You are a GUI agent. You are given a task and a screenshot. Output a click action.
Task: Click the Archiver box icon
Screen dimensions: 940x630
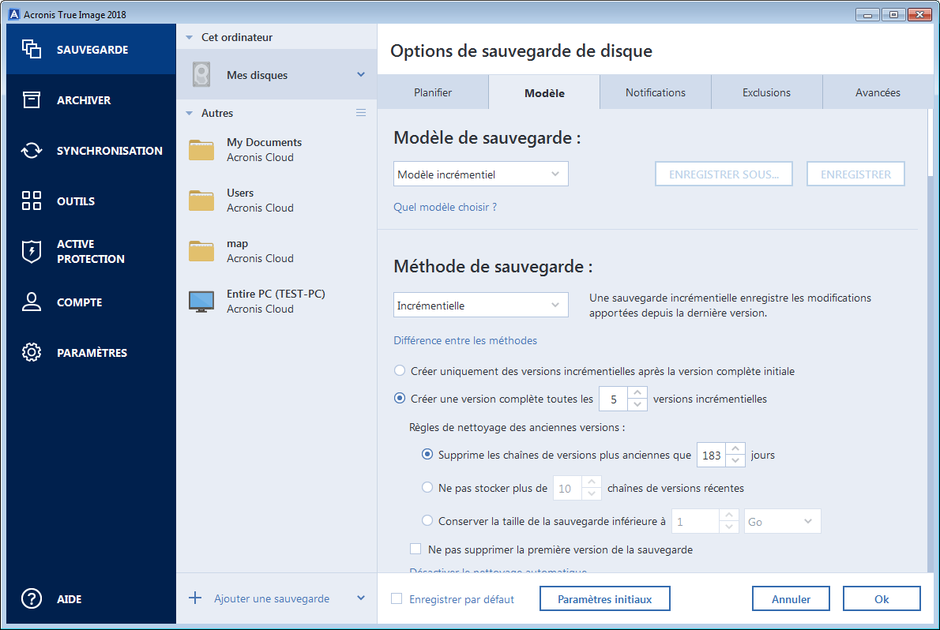31,99
